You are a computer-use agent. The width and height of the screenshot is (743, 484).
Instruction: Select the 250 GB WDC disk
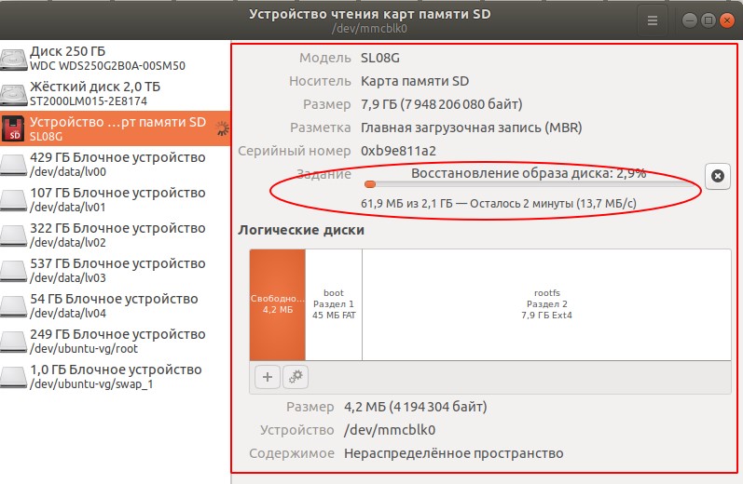107,58
